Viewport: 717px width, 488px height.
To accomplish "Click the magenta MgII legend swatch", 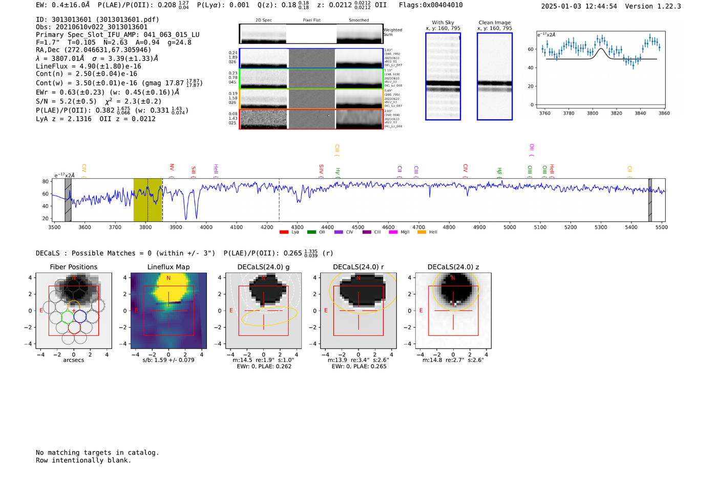I will tap(393, 232).
